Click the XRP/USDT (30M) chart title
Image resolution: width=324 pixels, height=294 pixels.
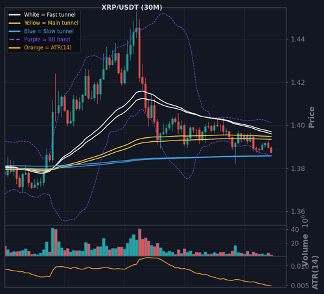tap(132, 8)
